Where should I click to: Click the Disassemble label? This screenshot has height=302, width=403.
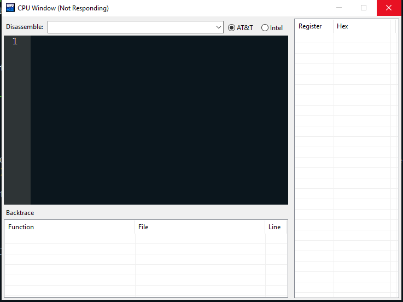click(25, 27)
